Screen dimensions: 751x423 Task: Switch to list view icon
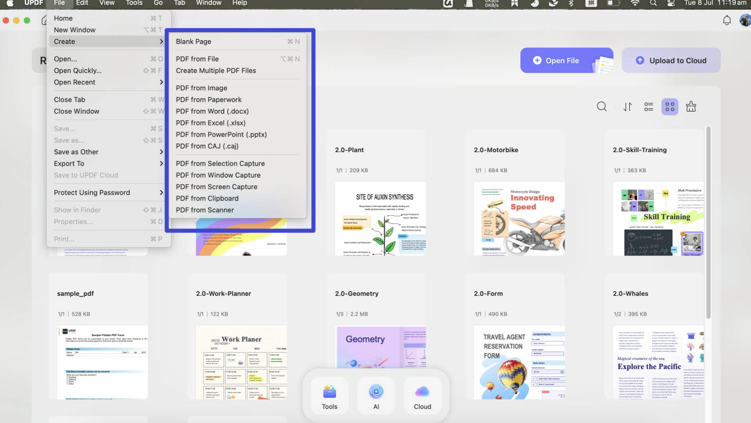point(649,106)
